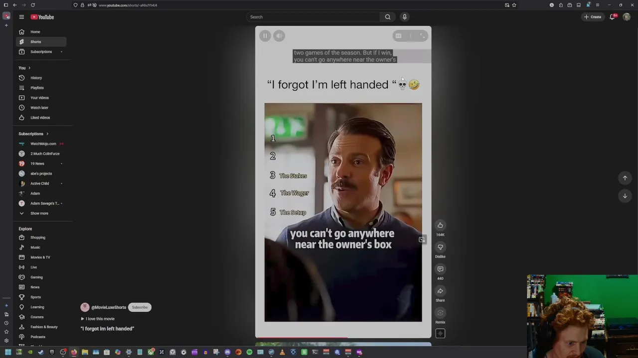Open Liked videos

click(41, 117)
